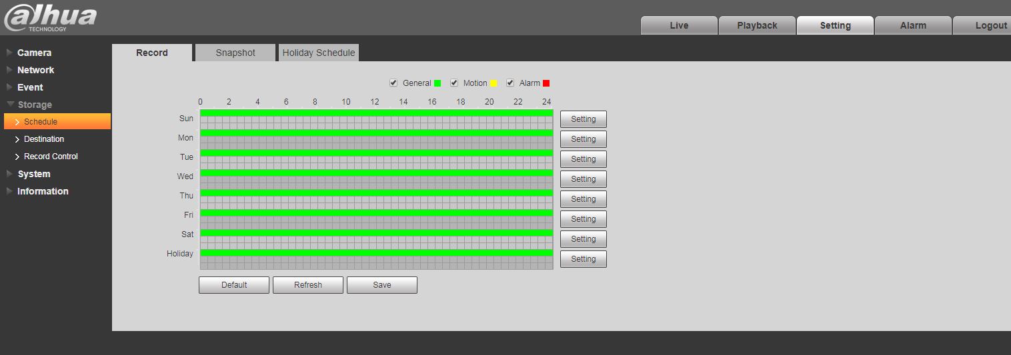
Task: Click the red Alarm color swatch
Action: (x=546, y=83)
